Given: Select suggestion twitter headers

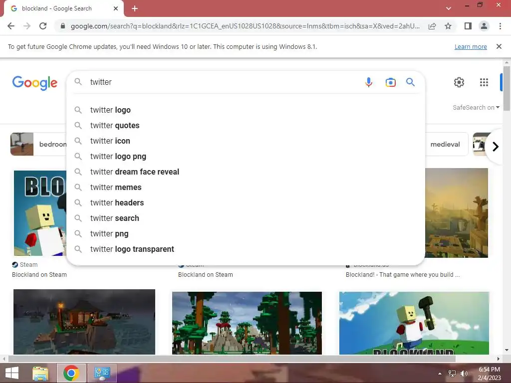Looking at the screenshot, I should tap(246, 203).
